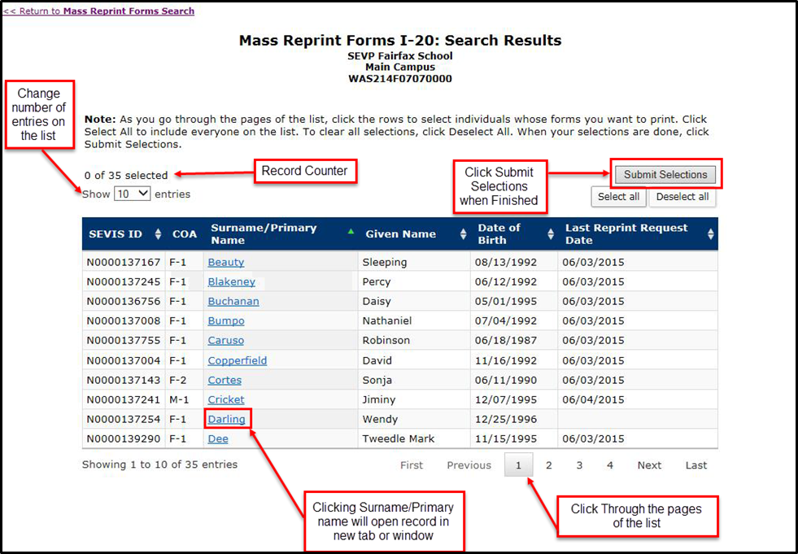Select SEVIS ID N0000137008 cell
798x554 pixels.
coord(124,321)
